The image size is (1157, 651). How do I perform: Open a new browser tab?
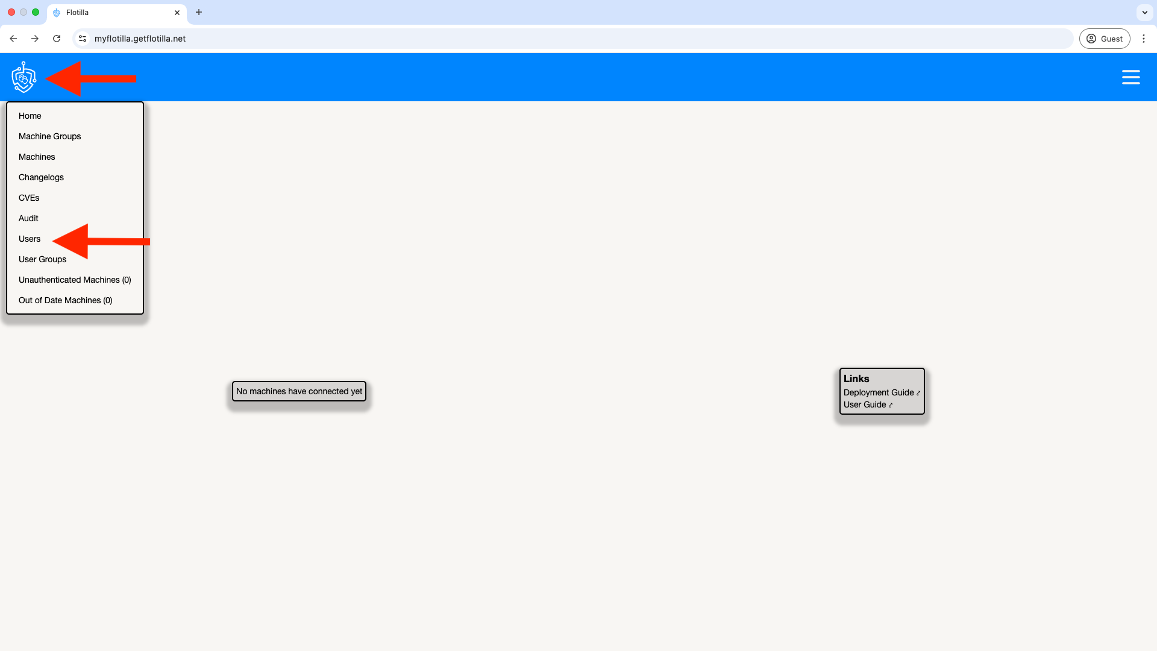(199, 12)
